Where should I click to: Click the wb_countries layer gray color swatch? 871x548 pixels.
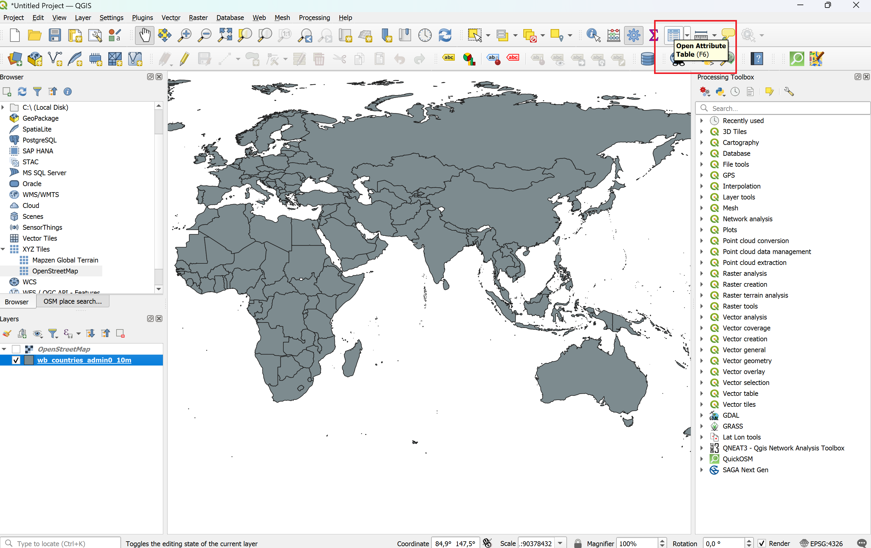29,360
